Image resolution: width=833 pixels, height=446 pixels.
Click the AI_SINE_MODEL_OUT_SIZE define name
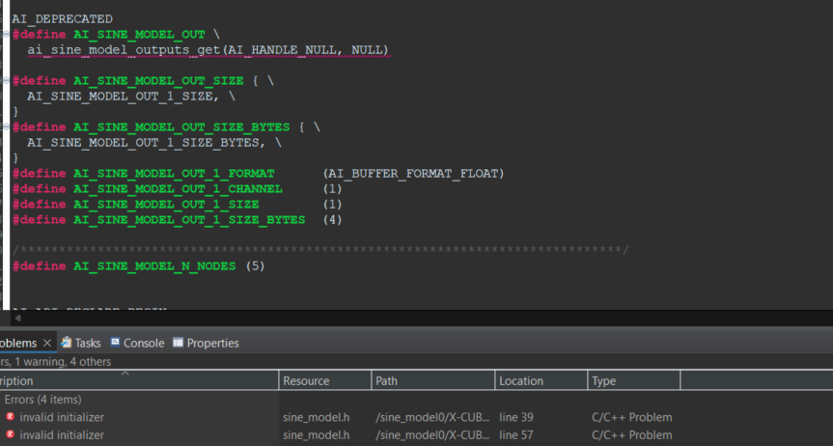point(158,81)
